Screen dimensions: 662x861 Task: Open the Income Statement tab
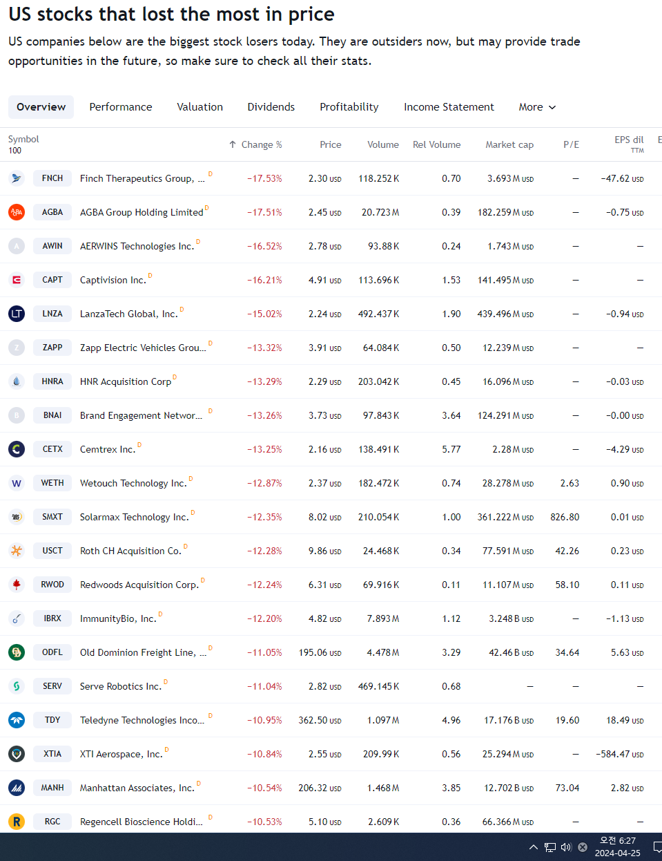click(449, 107)
